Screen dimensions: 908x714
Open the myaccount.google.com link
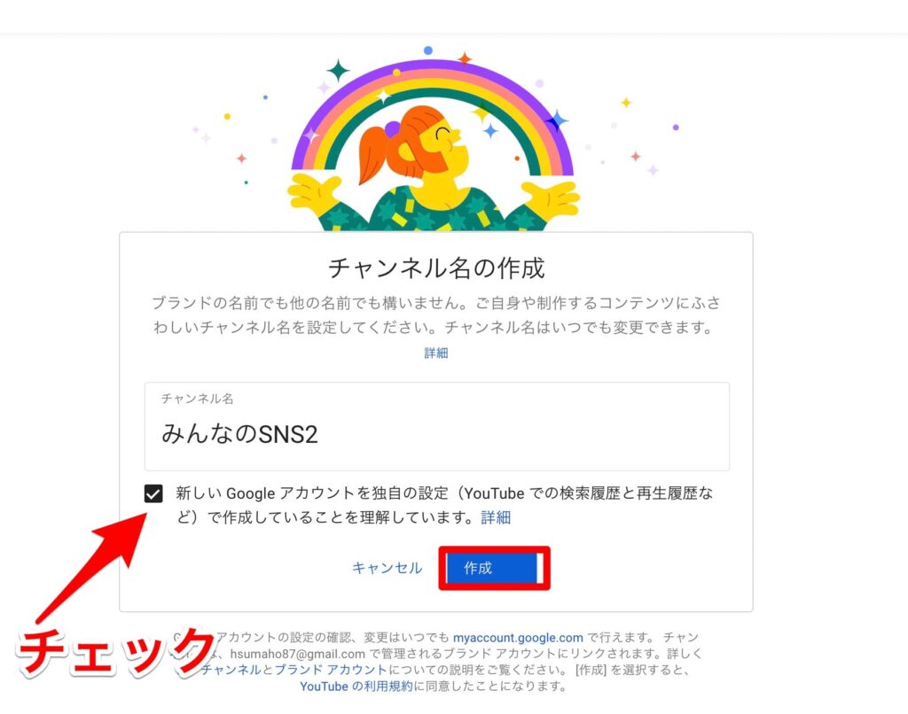click(518, 638)
